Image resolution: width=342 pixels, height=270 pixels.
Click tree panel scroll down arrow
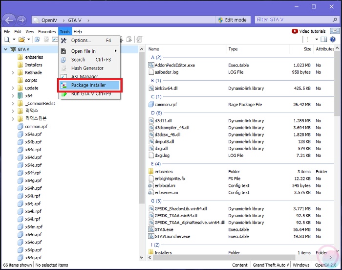point(142,257)
